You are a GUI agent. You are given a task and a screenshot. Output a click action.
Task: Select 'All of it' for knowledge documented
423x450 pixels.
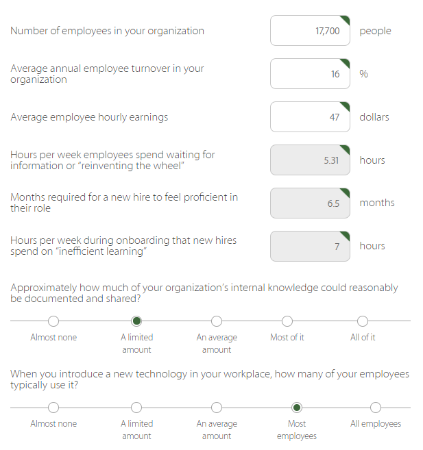click(363, 321)
